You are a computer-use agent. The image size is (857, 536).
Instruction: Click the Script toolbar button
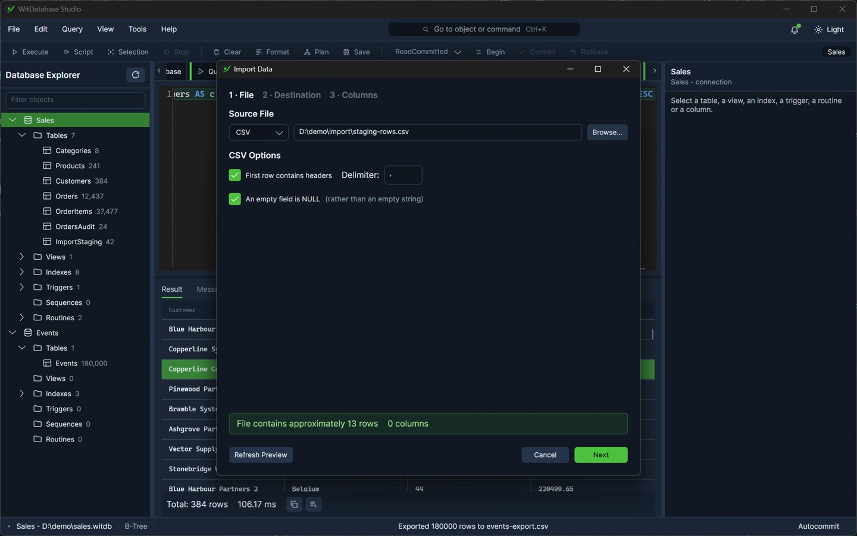[78, 52]
